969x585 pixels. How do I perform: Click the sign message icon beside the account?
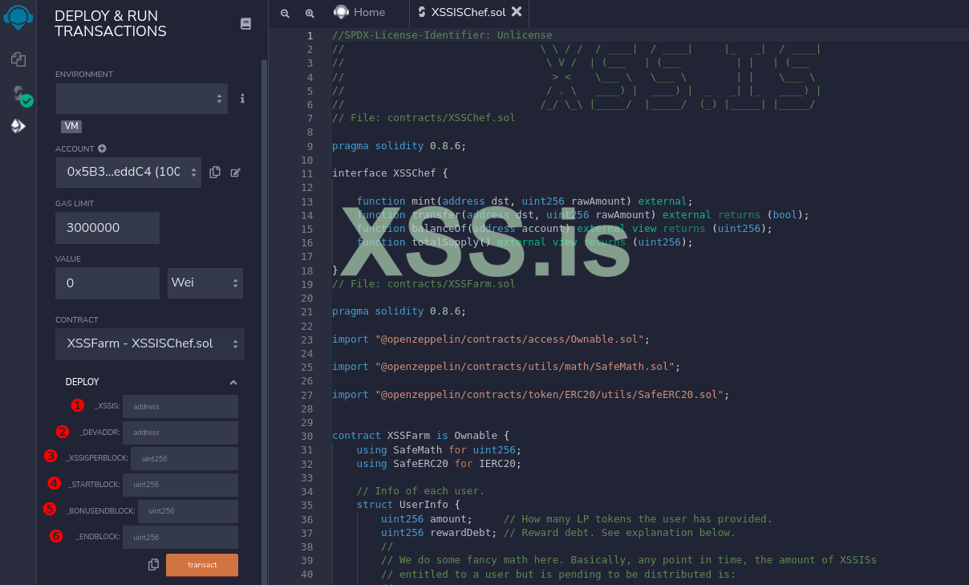236,173
